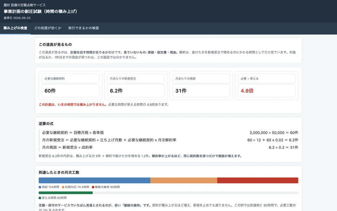
Task: Click the calculation 6.2 ÷ 0.2 = 31件
Action: (x=284, y=147)
